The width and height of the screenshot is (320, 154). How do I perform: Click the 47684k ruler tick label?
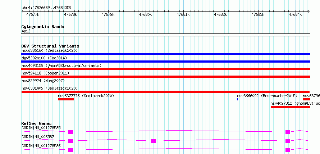295,14
